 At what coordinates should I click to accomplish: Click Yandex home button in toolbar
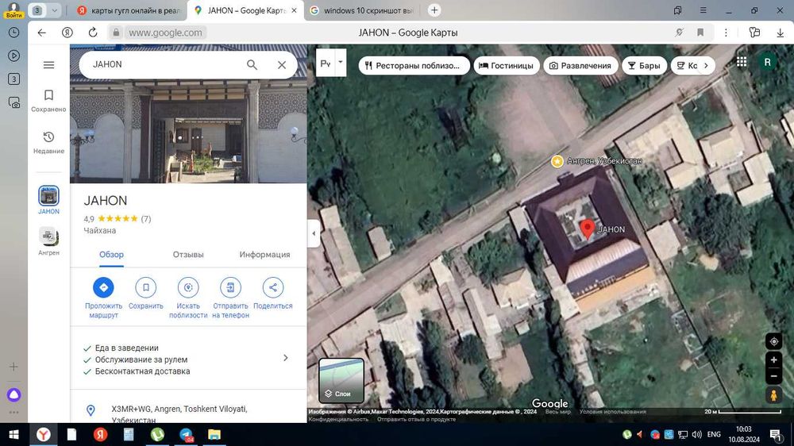[x=67, y=33]
